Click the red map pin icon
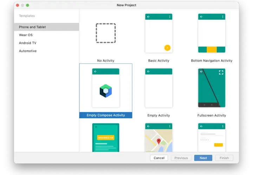The image size is (253, 175). click(x=159, y=141)
